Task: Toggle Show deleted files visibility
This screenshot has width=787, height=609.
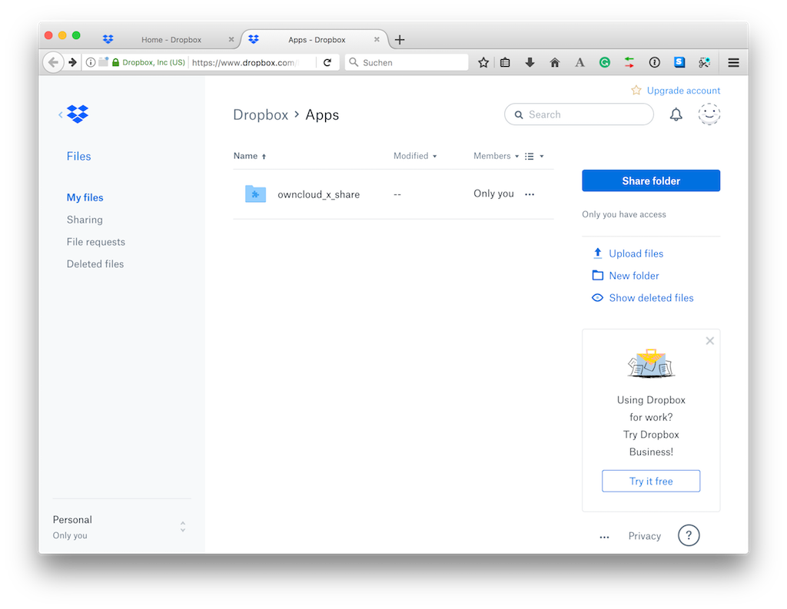Action: click(597, 297)
